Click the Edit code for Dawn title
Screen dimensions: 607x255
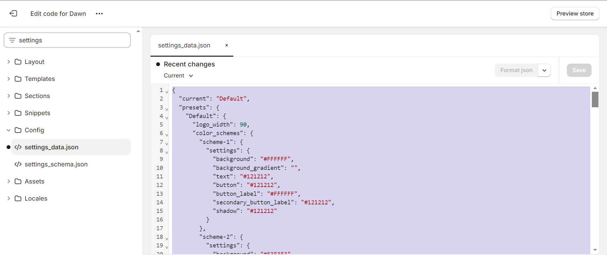[x=58, y=14]
